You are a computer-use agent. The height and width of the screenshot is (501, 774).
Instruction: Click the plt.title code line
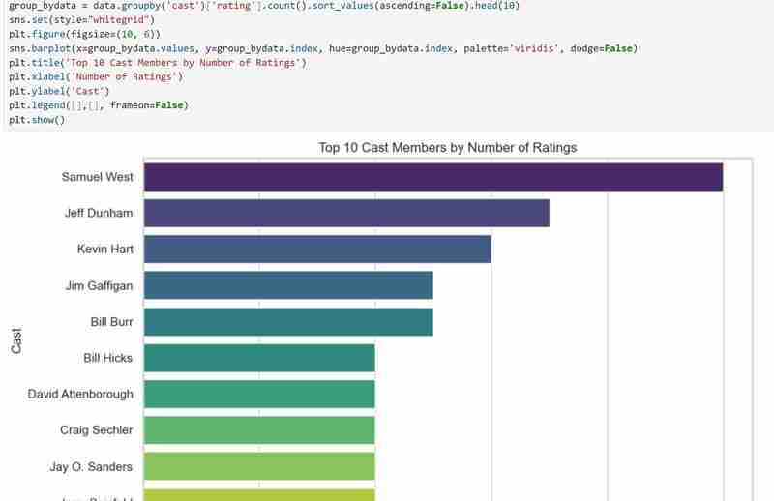[158, 63]
